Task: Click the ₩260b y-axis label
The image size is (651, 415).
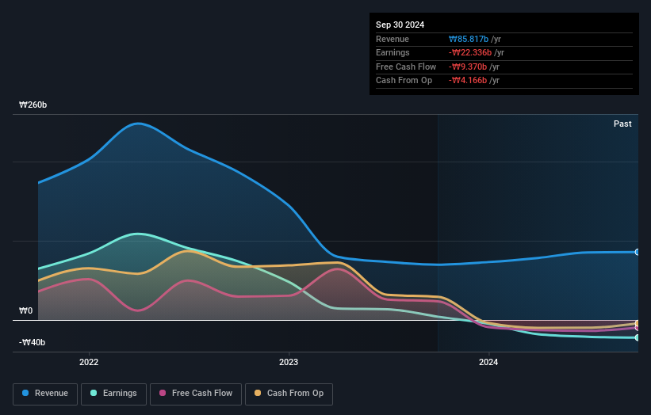Action: tap(33, 105)
